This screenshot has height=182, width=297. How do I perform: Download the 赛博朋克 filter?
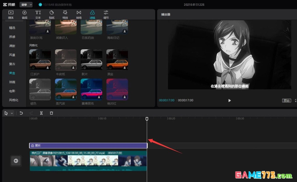[99, 97]
